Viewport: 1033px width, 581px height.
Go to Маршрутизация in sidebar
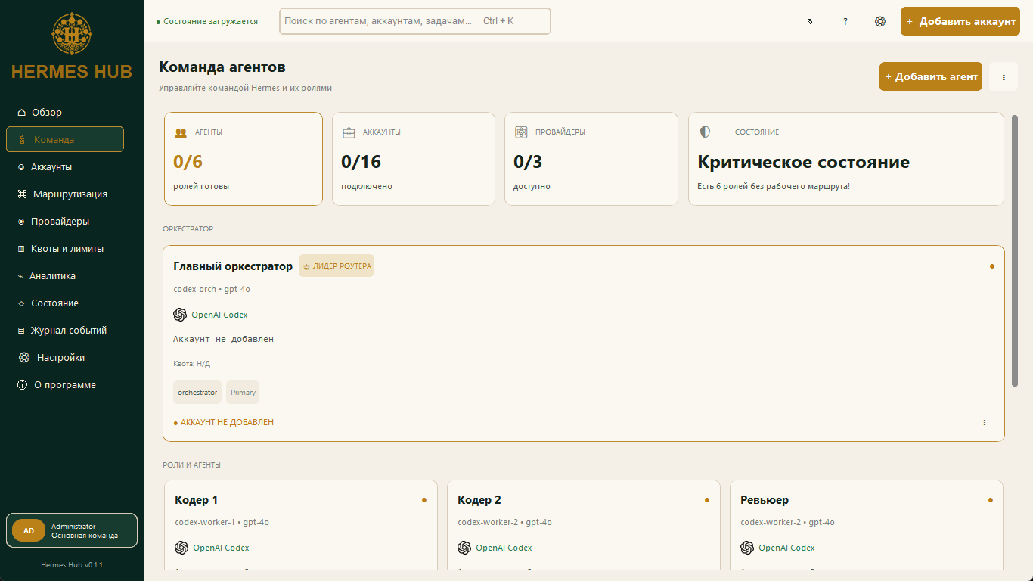(x=72, y=194)
